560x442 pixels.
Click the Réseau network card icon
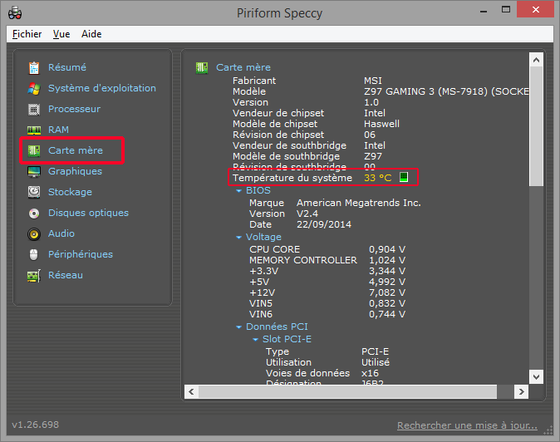click(x=34, y=275)
